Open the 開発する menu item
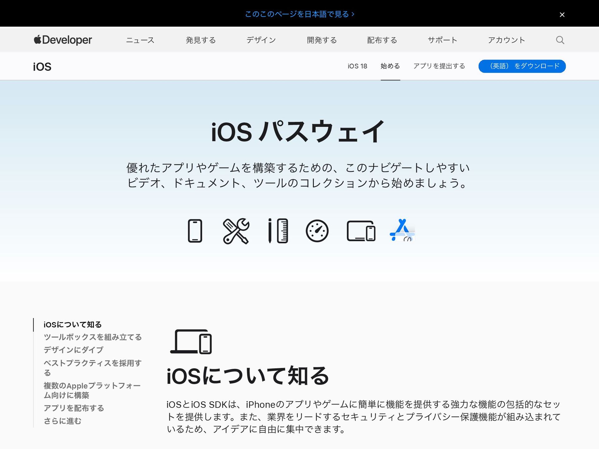This screenshot has height=449, width=599. click(322, 40)
